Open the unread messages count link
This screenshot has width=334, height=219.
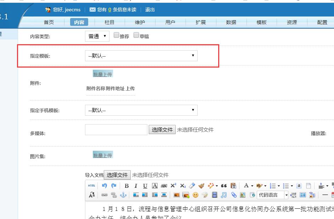(x=110, y=10)
